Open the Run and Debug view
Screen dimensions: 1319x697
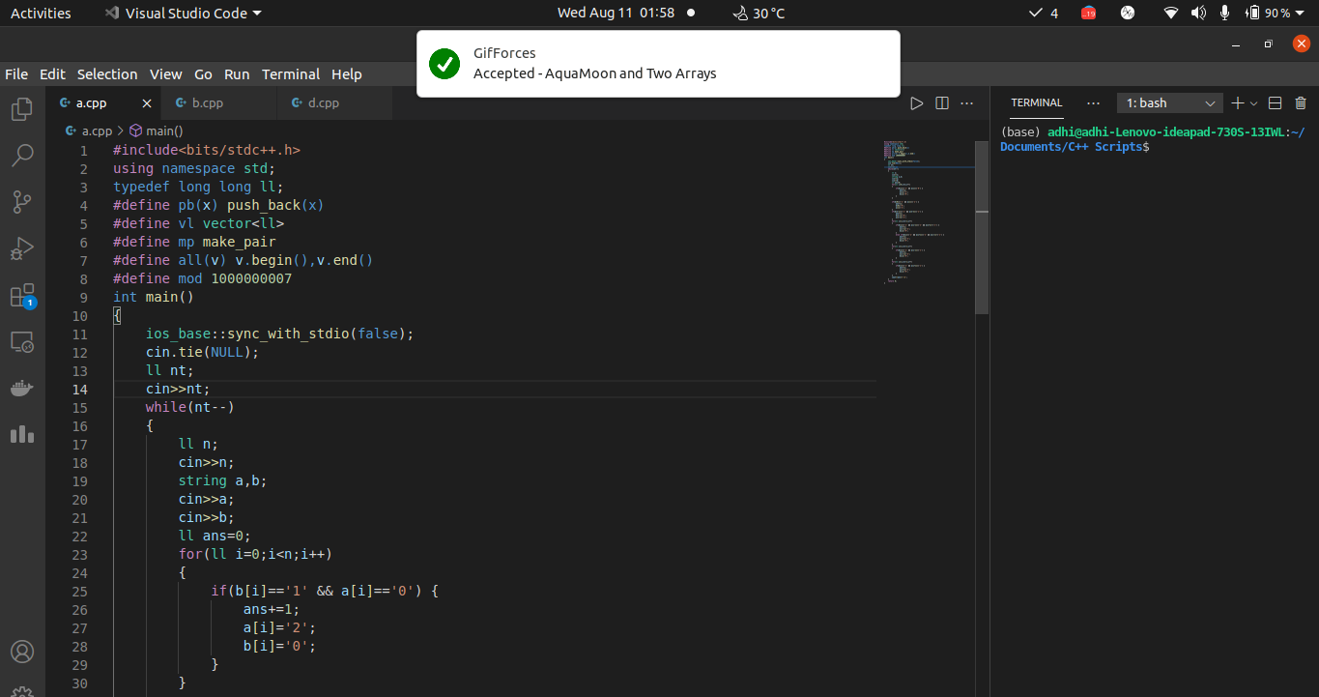[x=22, y=248]
